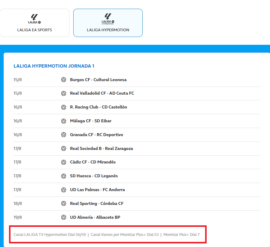270x247 pixels.
Task: Click the LALIGA HYPERMOTION JORNADA 1 heading
Action: point(54,66)
